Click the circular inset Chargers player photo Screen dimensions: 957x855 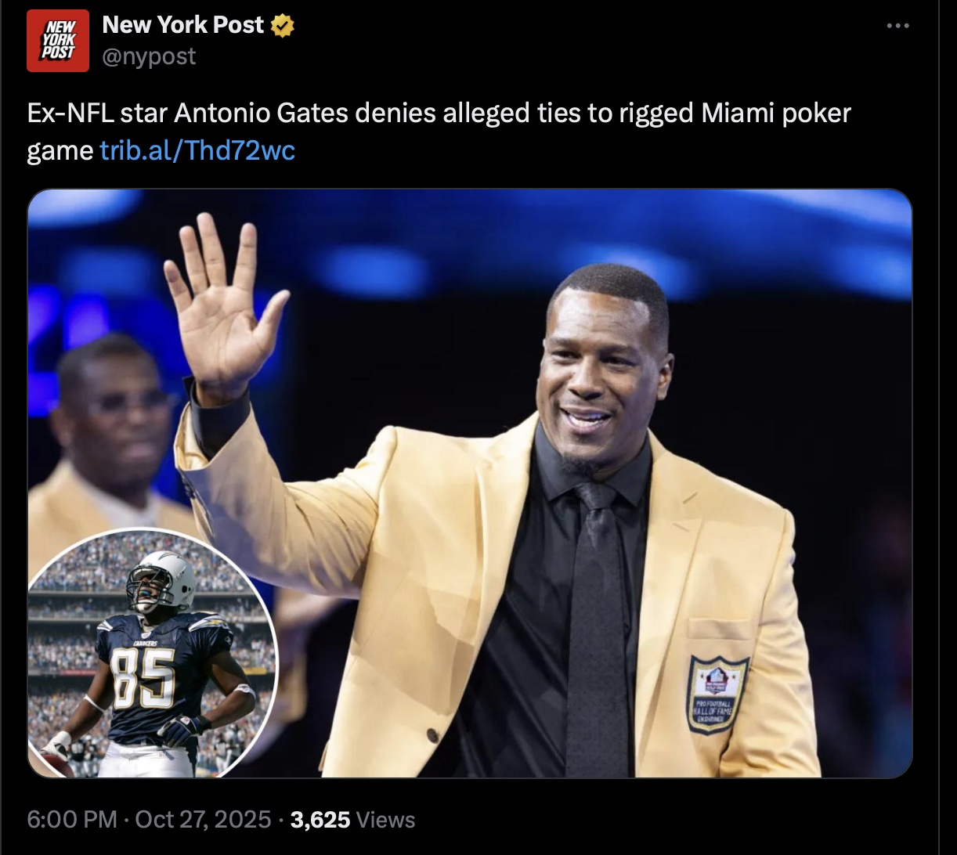[153, 654]
